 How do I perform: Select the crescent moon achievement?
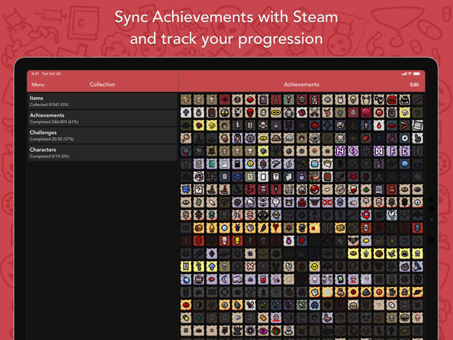(x=225, y=279)
